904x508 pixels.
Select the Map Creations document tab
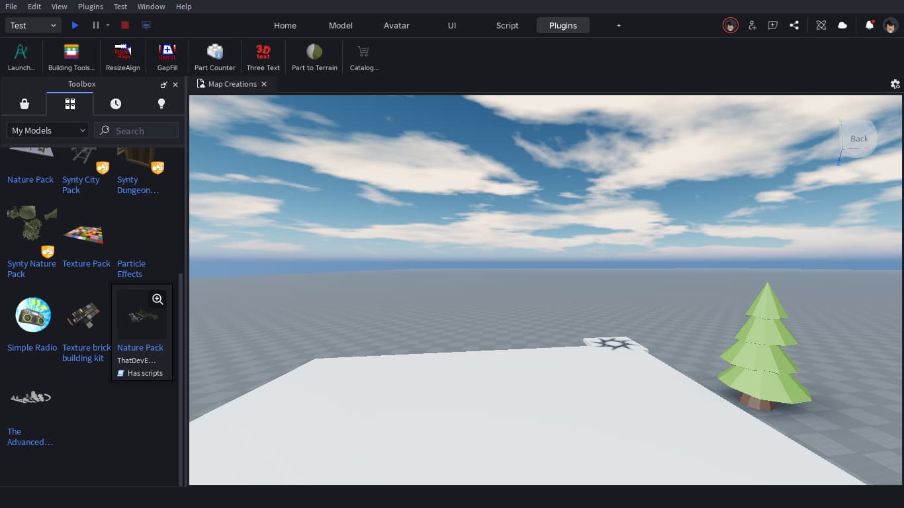click(x=232, y=84)
